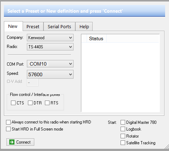Screen dimensions: 169x151
Task: Select the Help tab
Action: [84, 26]
